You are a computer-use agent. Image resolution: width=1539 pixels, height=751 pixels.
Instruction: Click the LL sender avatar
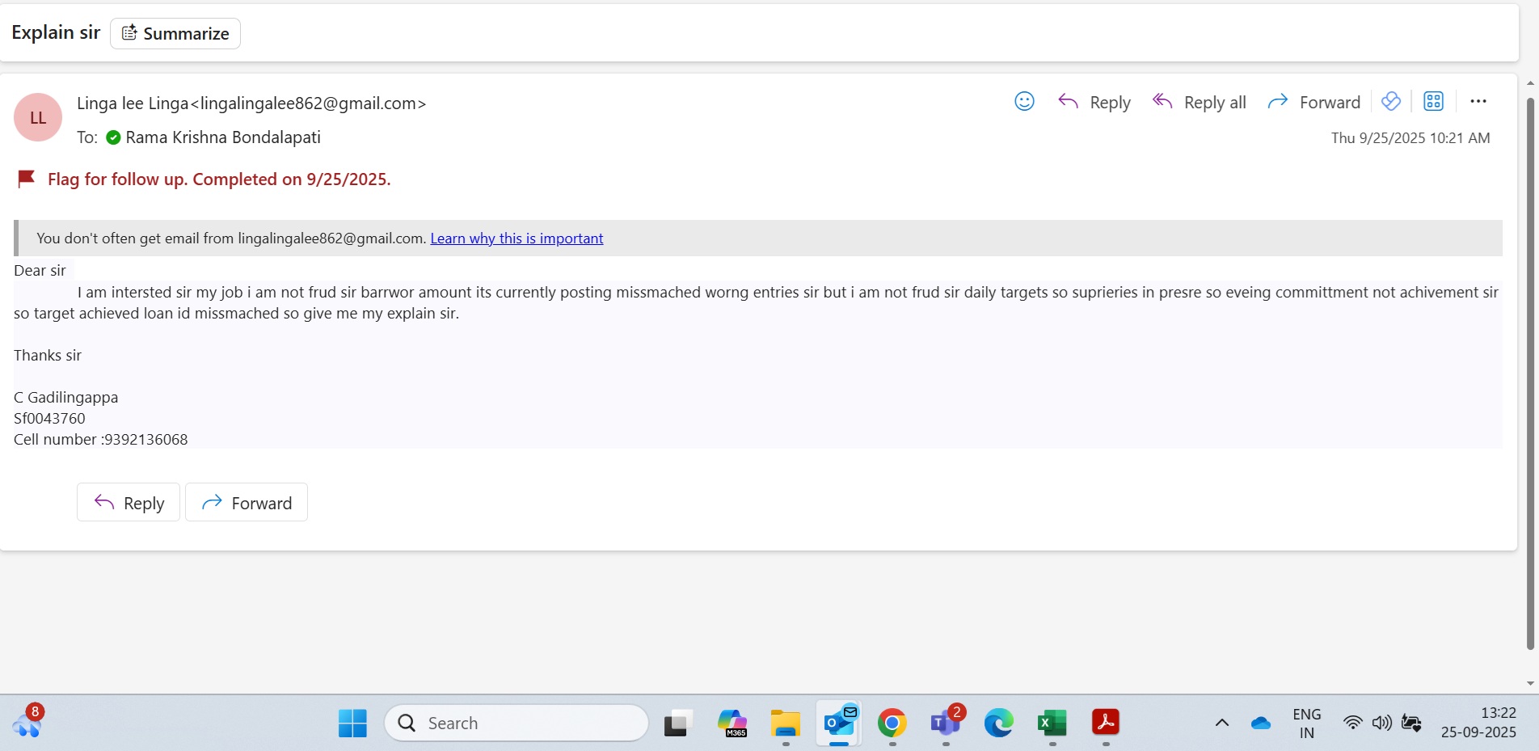click(38, 117)
